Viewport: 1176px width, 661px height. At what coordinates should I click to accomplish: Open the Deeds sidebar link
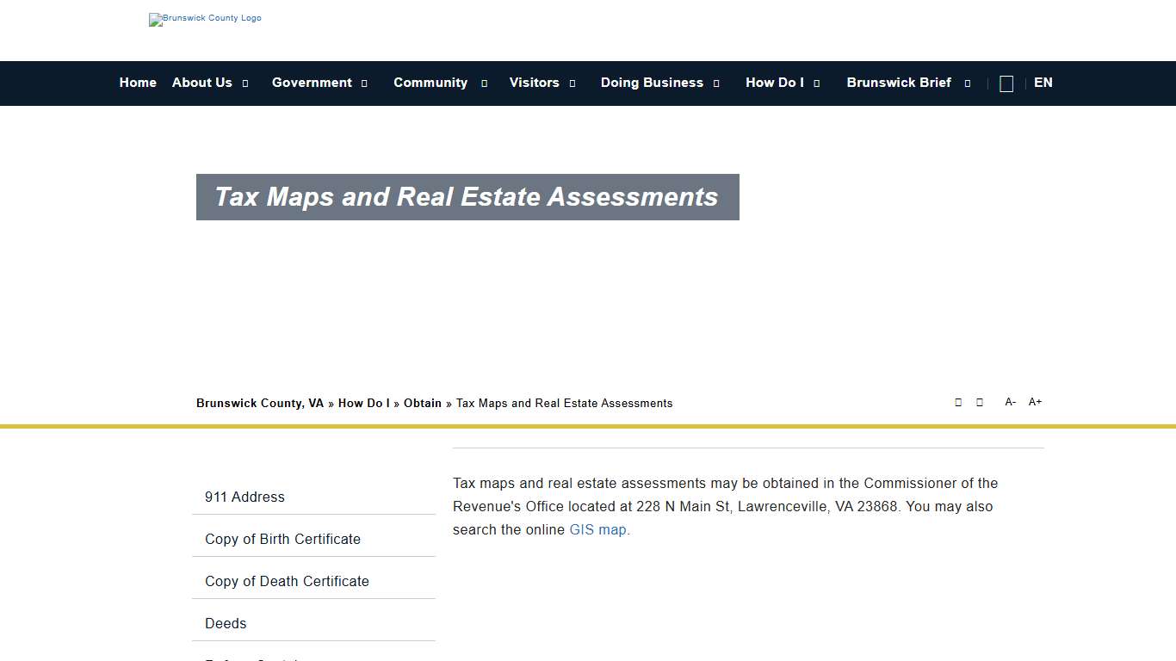pyautogui.click(x=226, y=623)
